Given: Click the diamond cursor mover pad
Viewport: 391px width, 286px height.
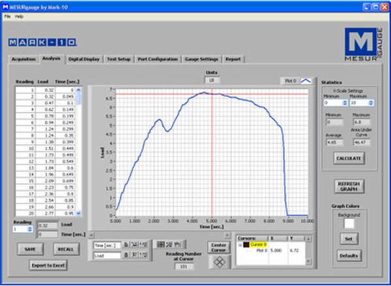Looking at the screenshot, I should click(220, 262).
